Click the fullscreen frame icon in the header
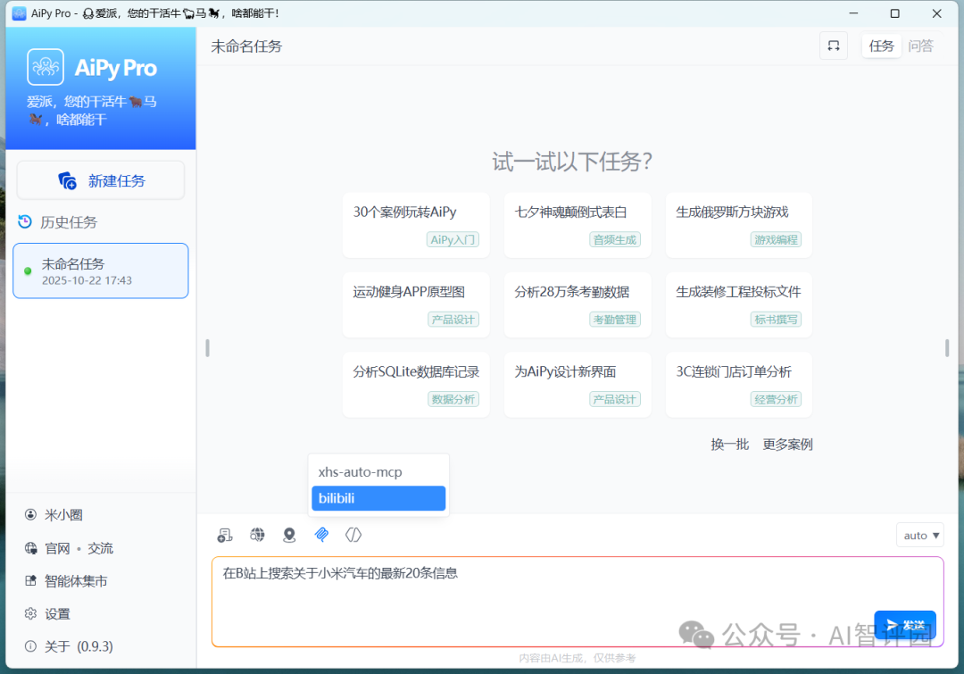 [834, 46]
